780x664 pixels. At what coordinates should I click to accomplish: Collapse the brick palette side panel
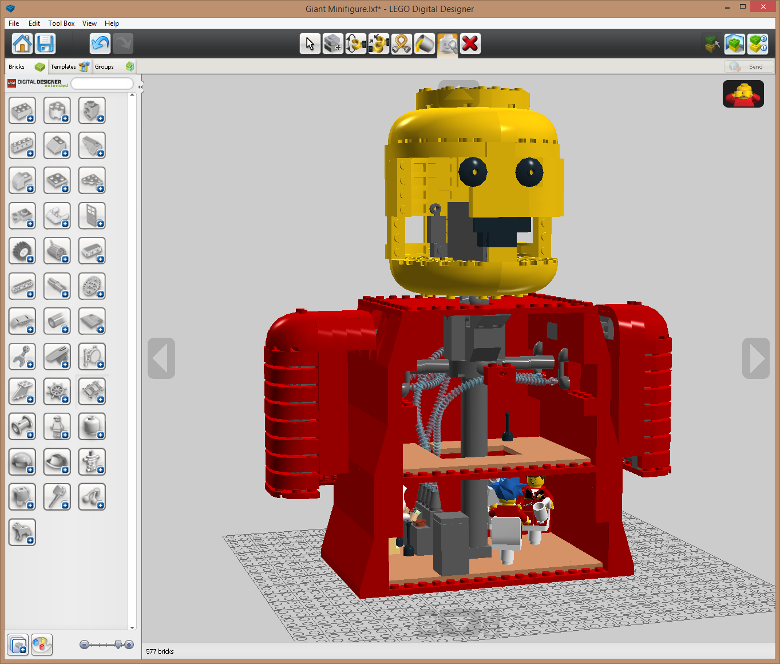[140, 87]
